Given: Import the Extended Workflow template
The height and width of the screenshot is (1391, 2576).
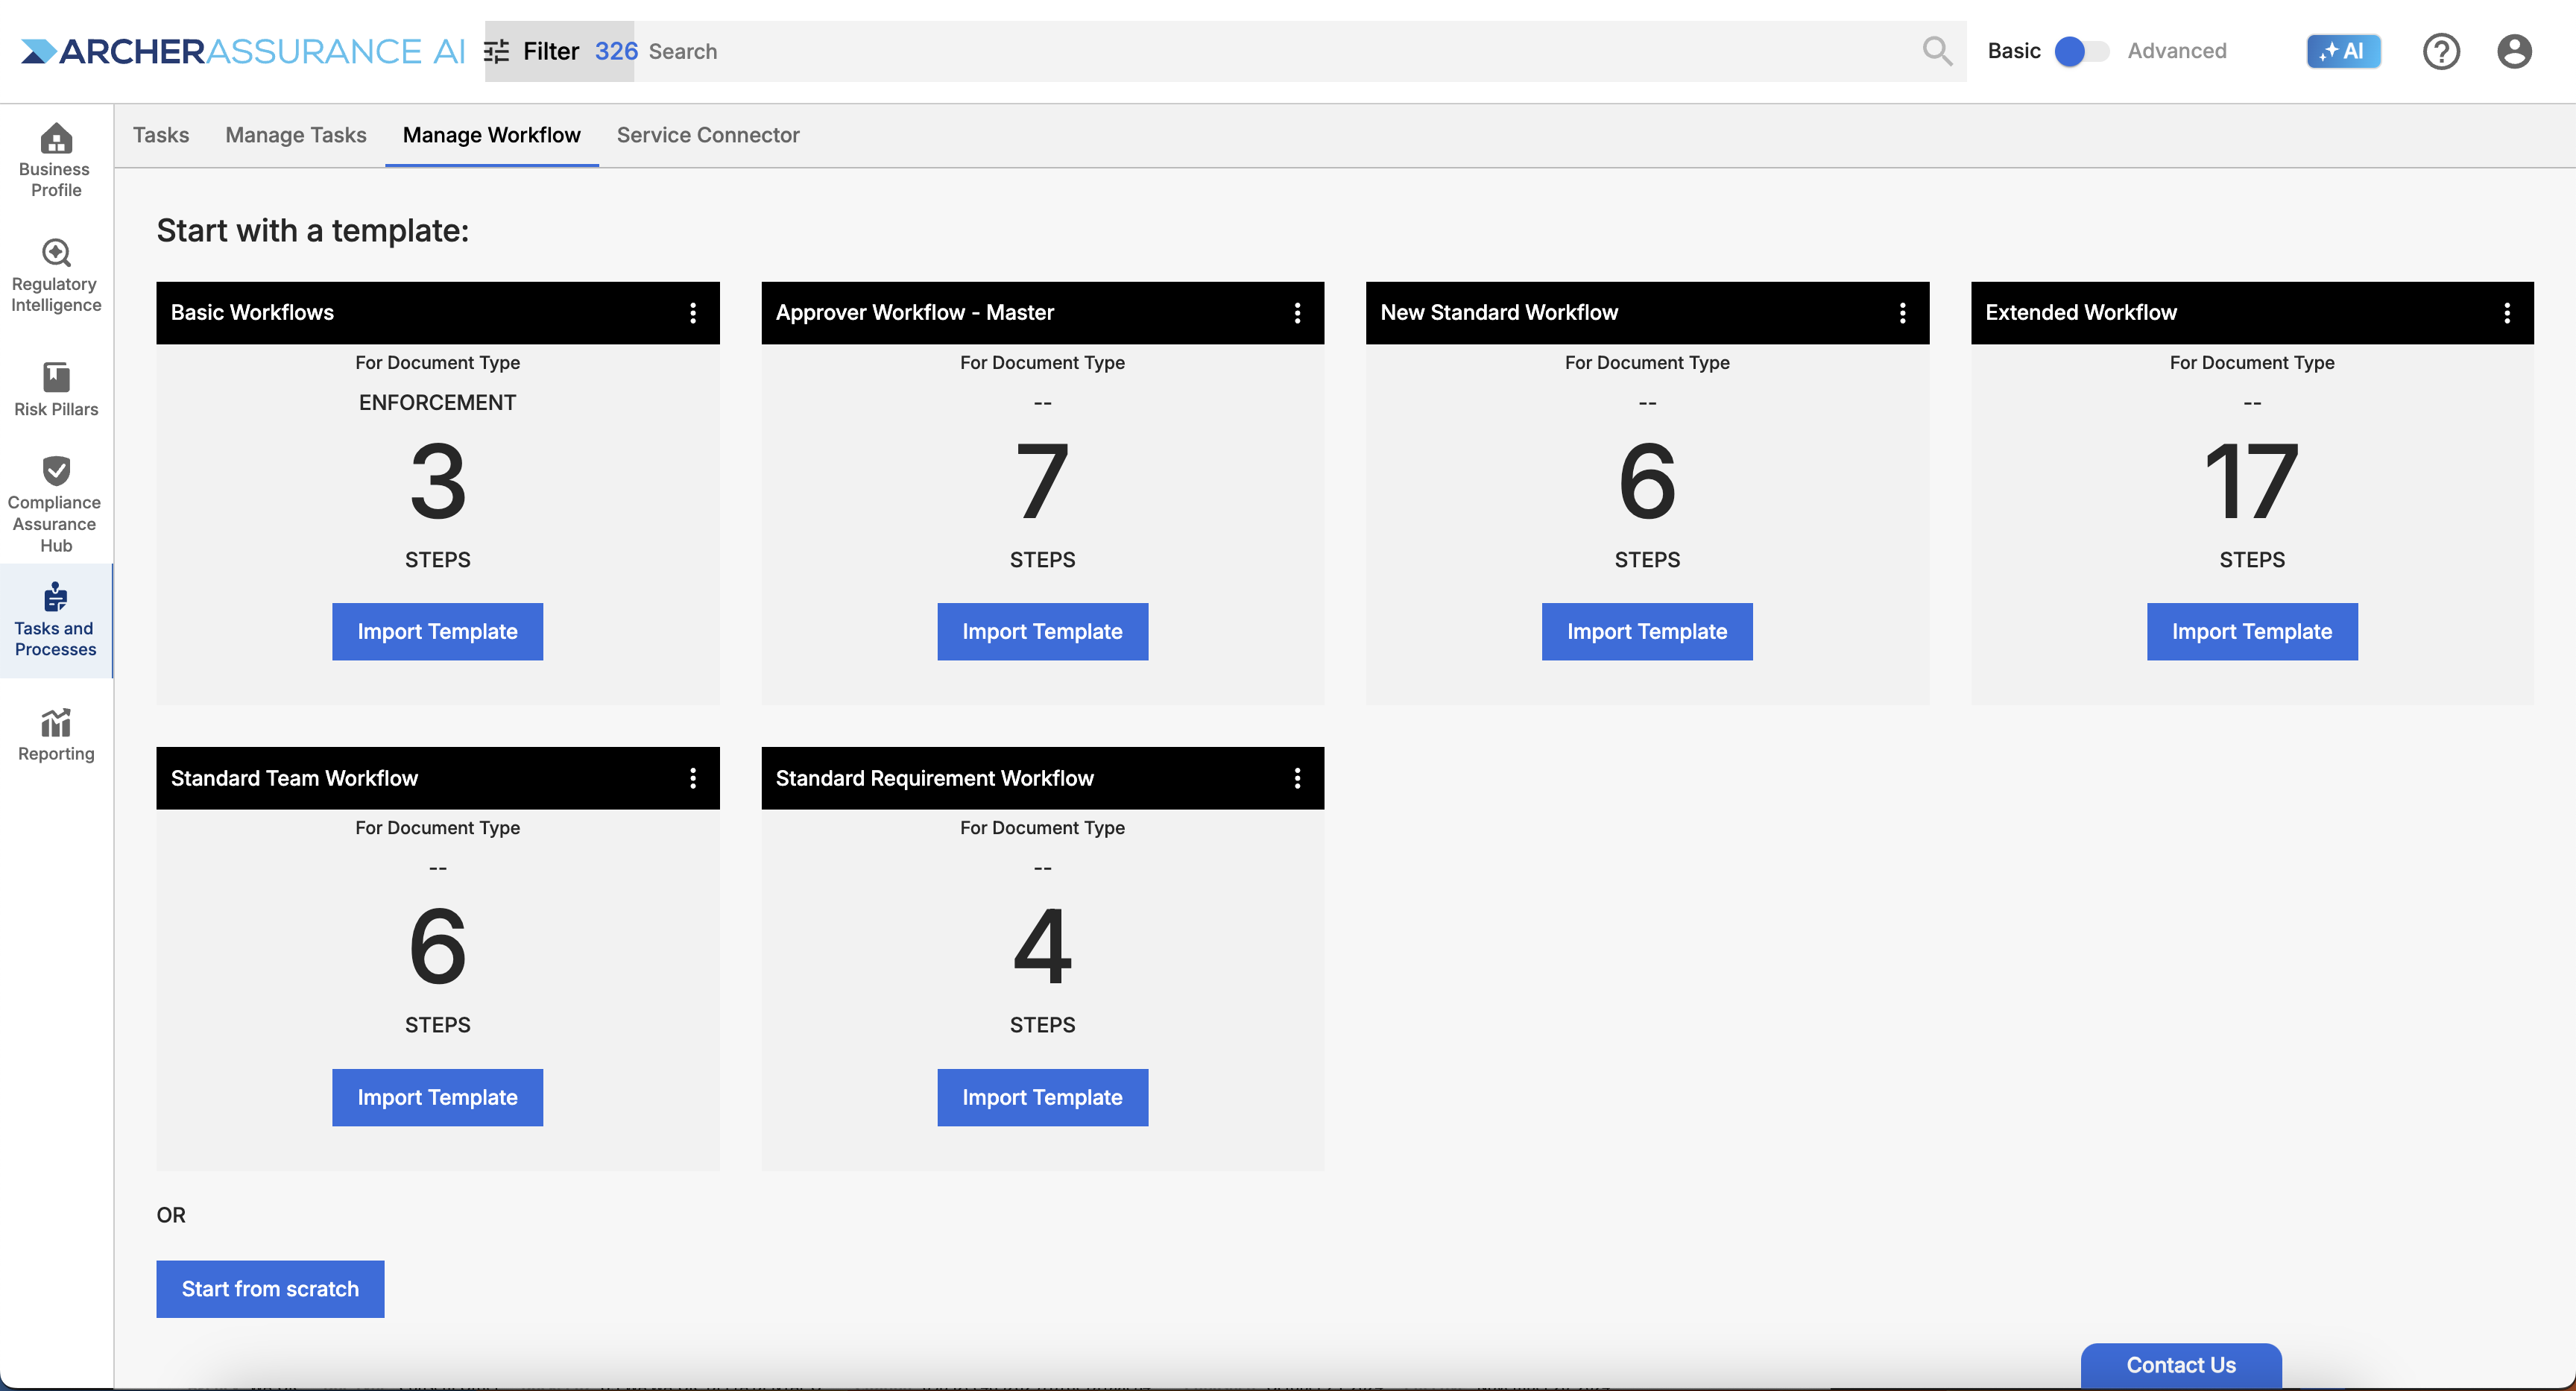Looking at the screenshot, I should (2252, 631).
